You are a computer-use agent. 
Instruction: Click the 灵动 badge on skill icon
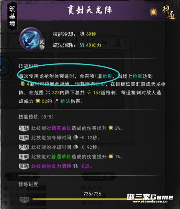pyautogui.click(x=42, y=45)
